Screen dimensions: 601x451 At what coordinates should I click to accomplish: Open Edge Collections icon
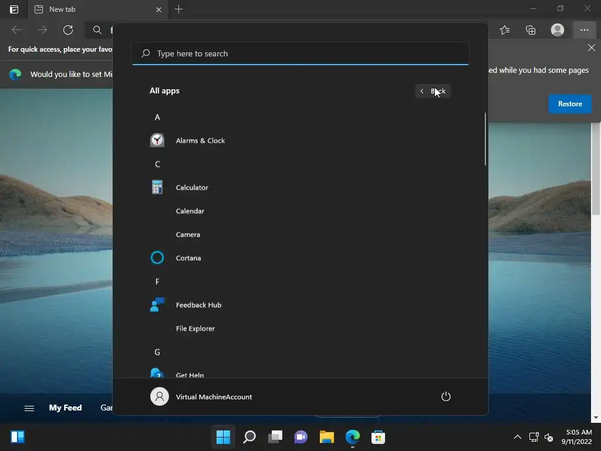[531, 30]
